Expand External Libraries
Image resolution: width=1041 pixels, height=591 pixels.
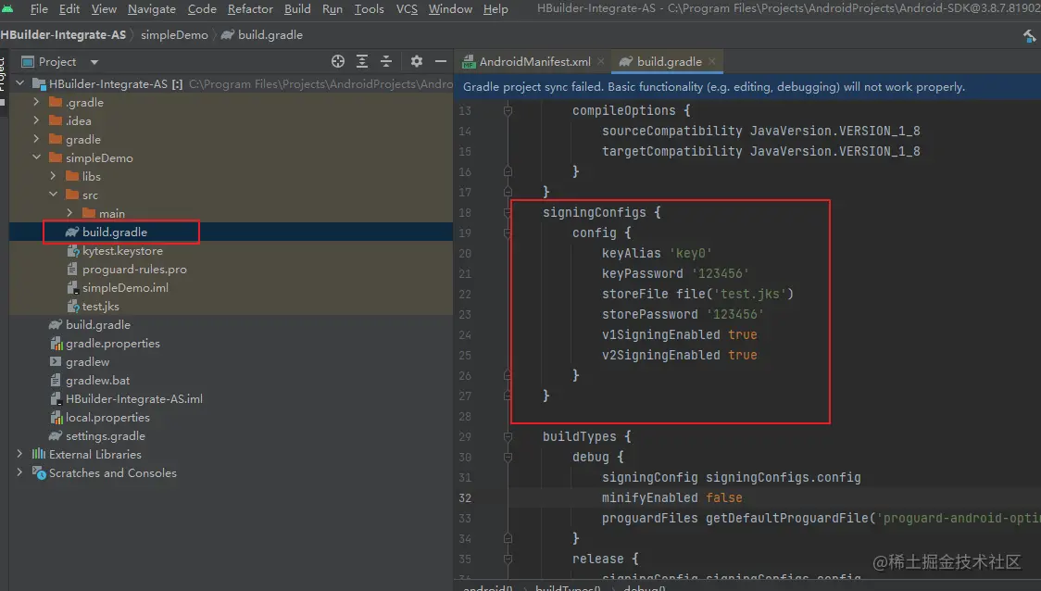pos(20,454)
